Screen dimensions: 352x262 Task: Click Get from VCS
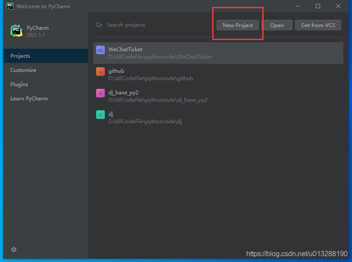pyautogui.click(x=318, y=25)
